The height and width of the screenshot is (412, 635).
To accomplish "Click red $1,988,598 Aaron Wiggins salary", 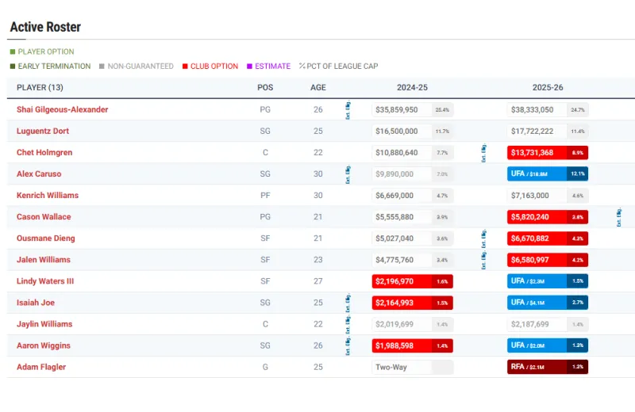I will [412, 345].
